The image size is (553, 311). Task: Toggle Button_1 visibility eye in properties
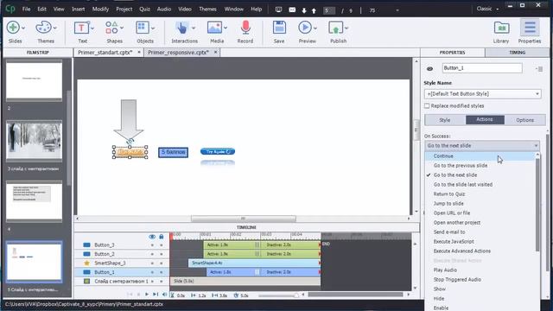click(x=429, y=69)
